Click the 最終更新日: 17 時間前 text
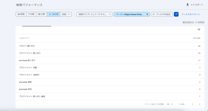 point(193,23)
